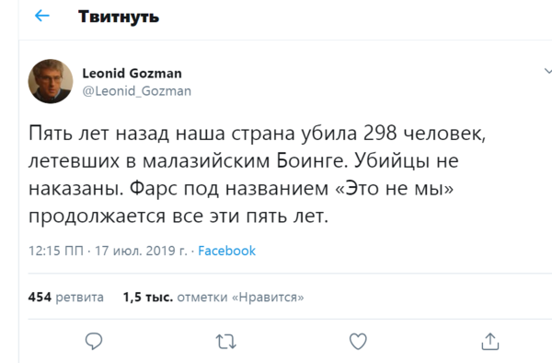Open the @Leonid_Gozman handle
This screenshot has width=552, height=363.
pos(137,91)
